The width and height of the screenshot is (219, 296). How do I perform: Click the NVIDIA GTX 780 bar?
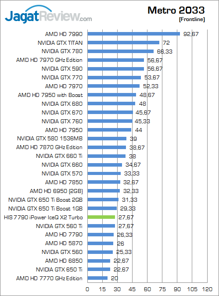tap(121, 51)
